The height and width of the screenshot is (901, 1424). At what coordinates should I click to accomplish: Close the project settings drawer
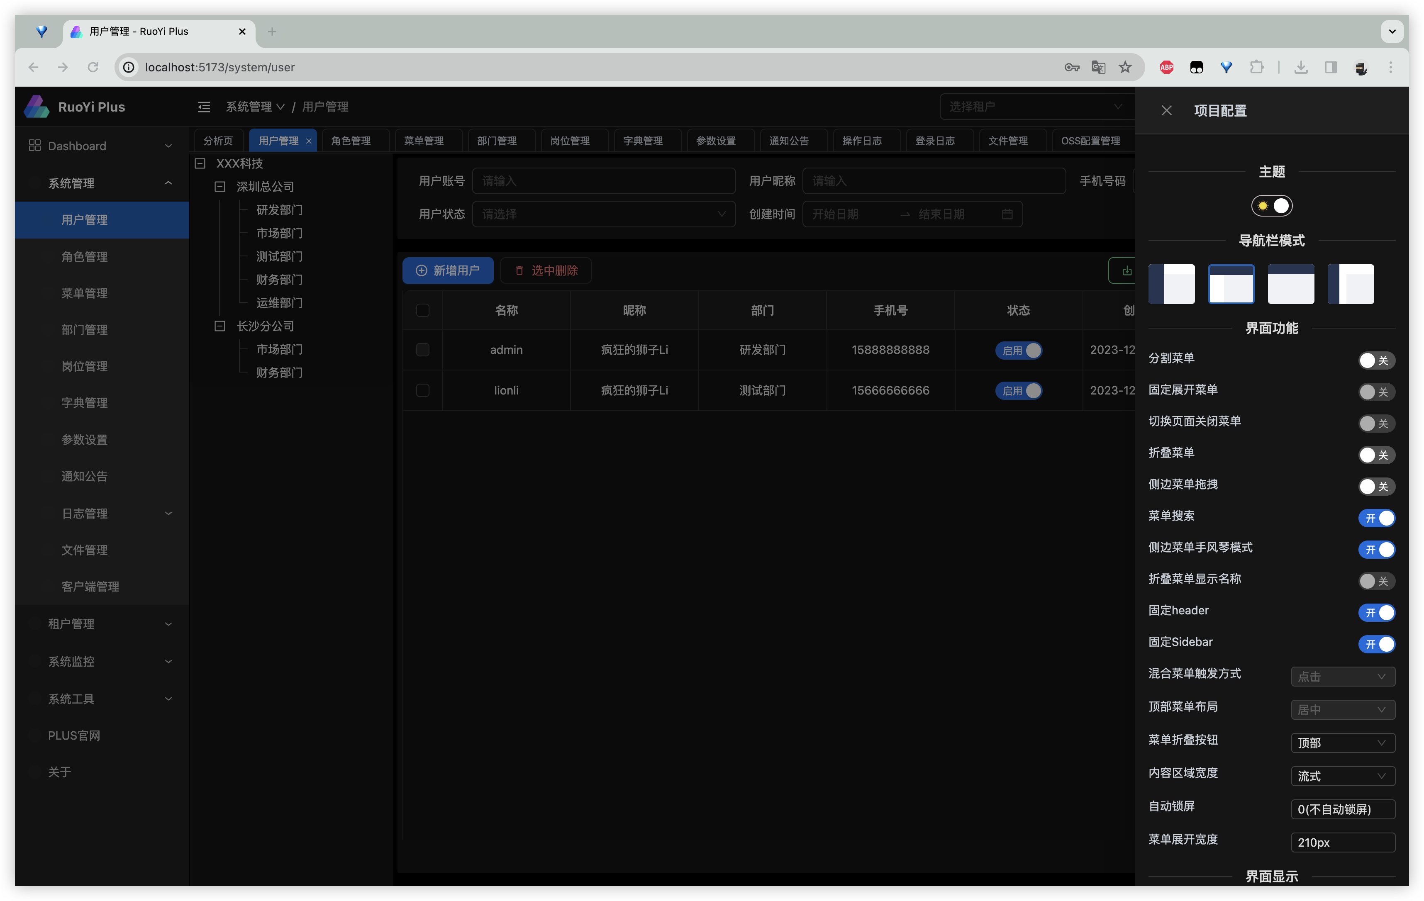[x=1166, y=111]
